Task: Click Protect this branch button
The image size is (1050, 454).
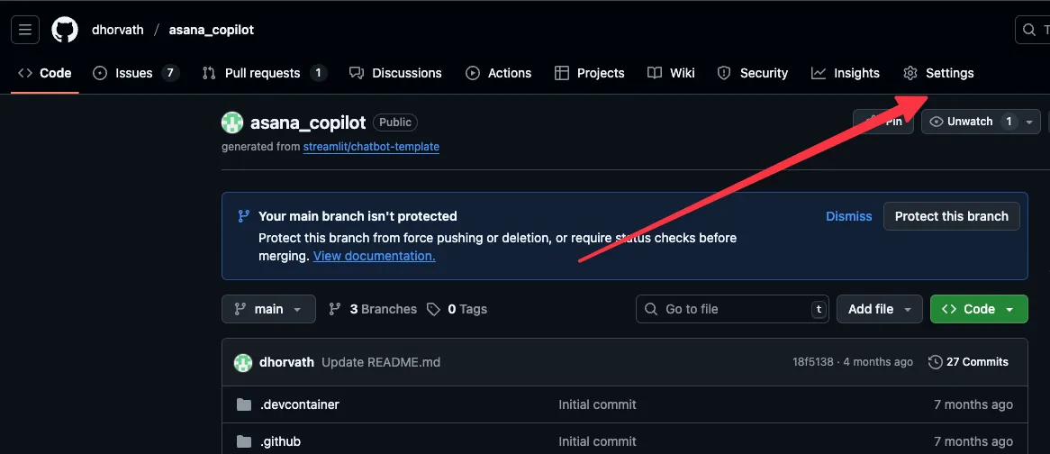Action: click(952, 216)
